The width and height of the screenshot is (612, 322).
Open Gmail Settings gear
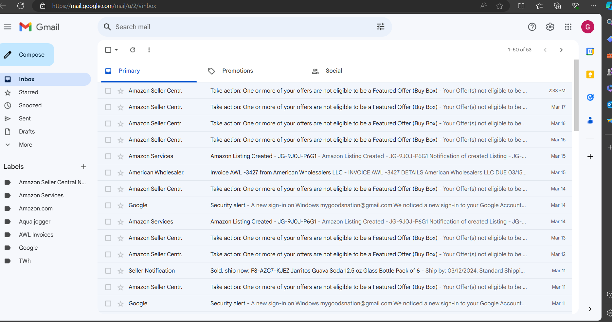point(550,27)
